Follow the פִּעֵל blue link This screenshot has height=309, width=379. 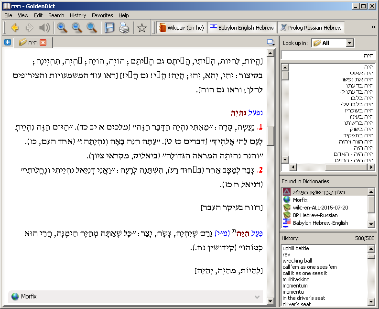point(257,233)
